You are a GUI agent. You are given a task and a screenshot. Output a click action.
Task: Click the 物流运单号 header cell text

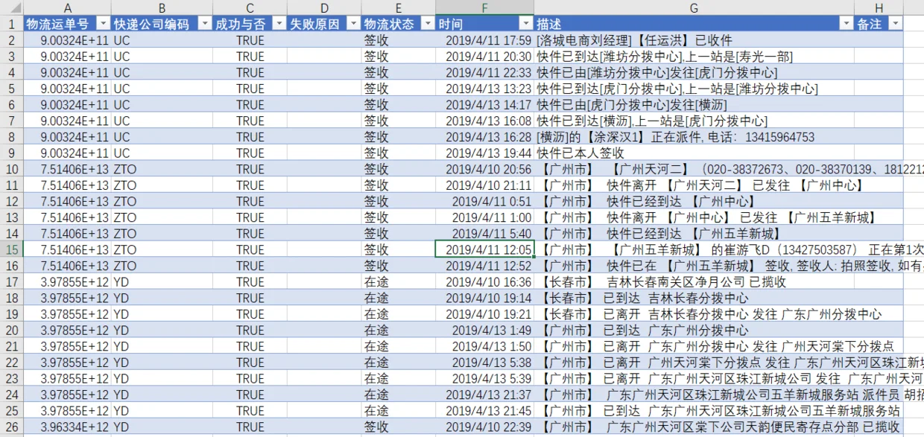[x=57, y=24]
